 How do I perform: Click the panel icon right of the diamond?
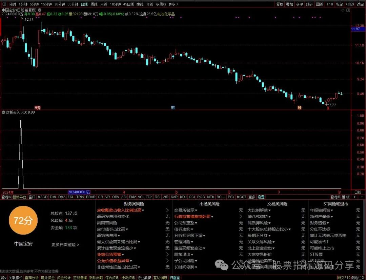tap(348, 10)
